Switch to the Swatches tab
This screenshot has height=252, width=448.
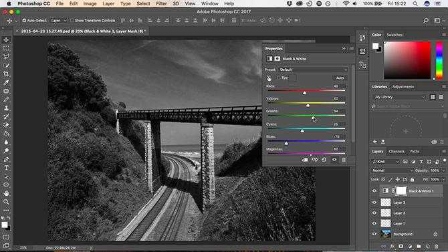point(395,35)
